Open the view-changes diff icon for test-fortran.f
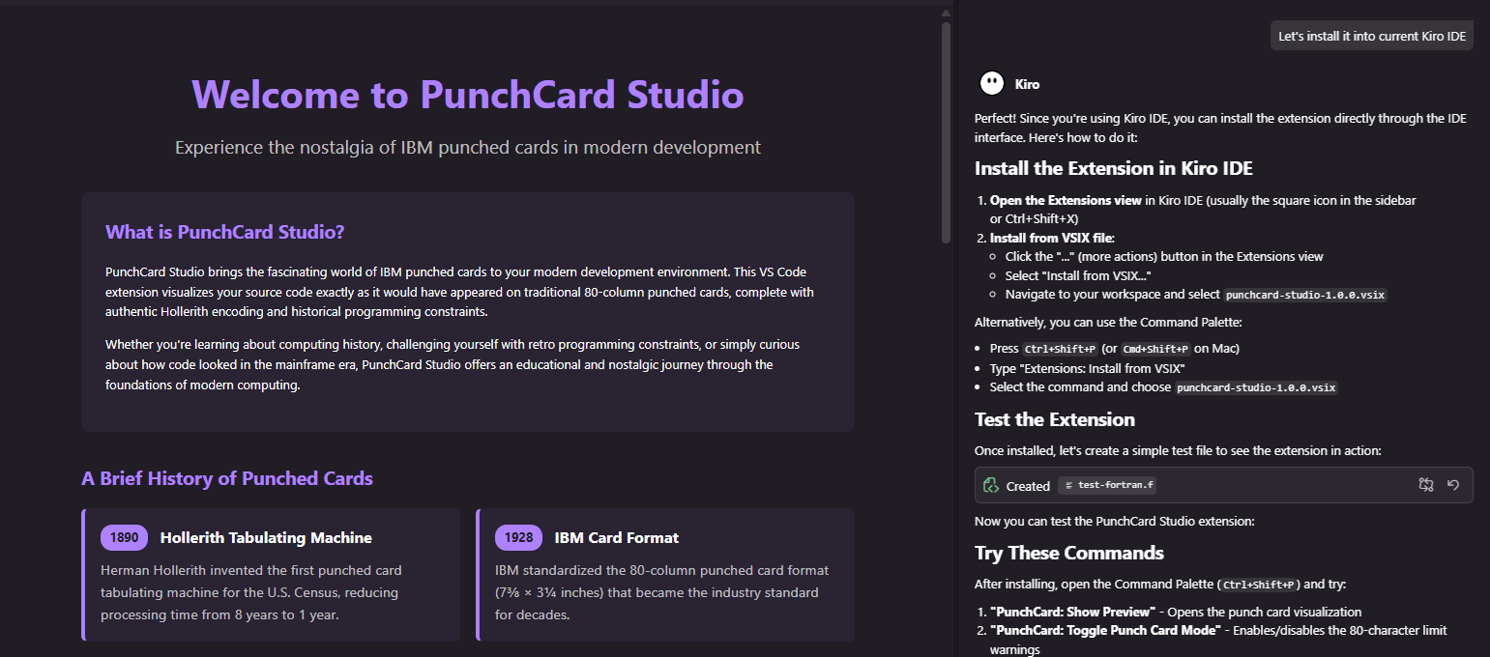1490x657 pixels. point(1425,485)
